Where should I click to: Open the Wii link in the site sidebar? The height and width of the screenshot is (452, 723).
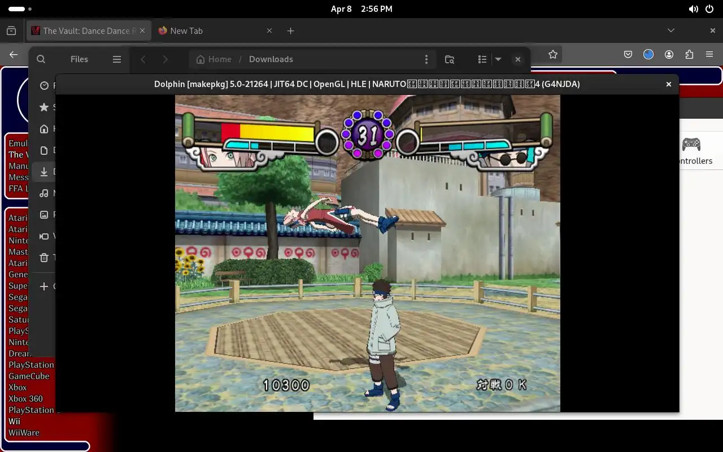[x=14, y=421]
